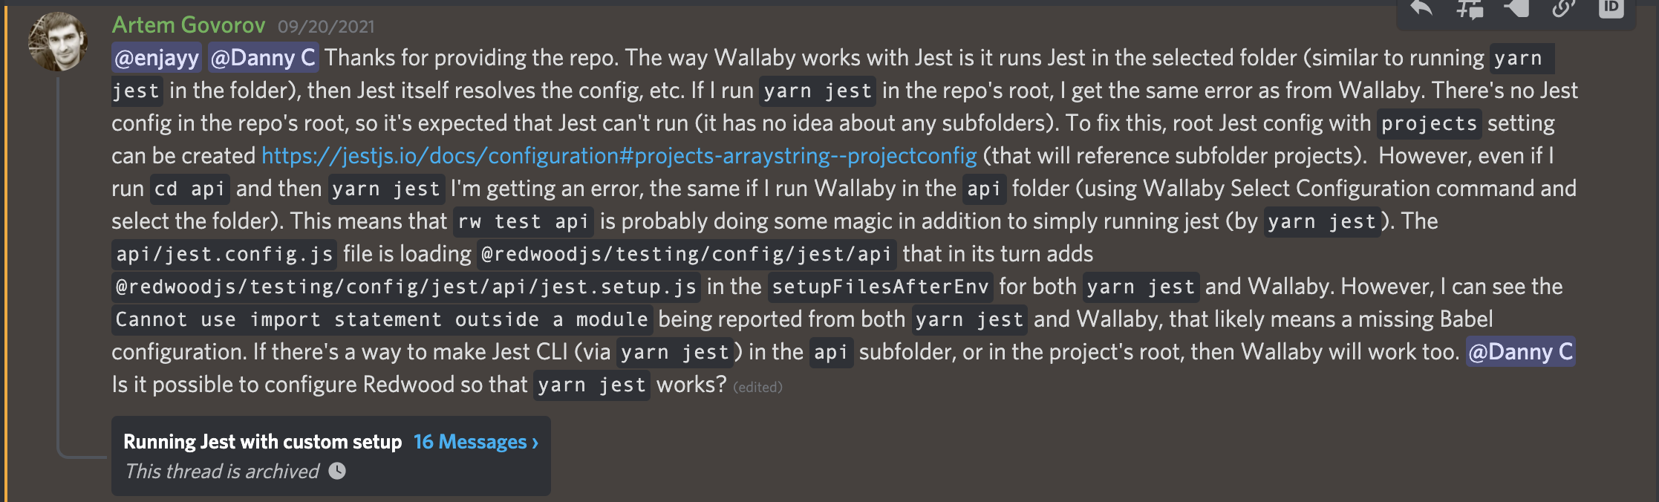Open the Running Jest with custom setup thread

click(261, 441)
